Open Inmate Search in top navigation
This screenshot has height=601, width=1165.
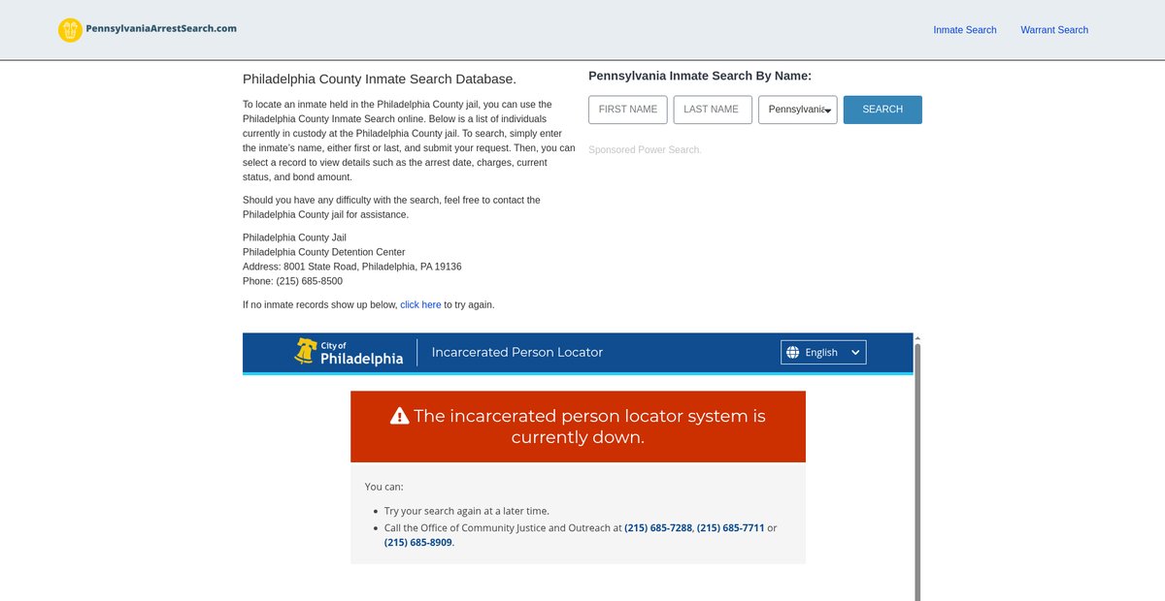coord(965,30)
